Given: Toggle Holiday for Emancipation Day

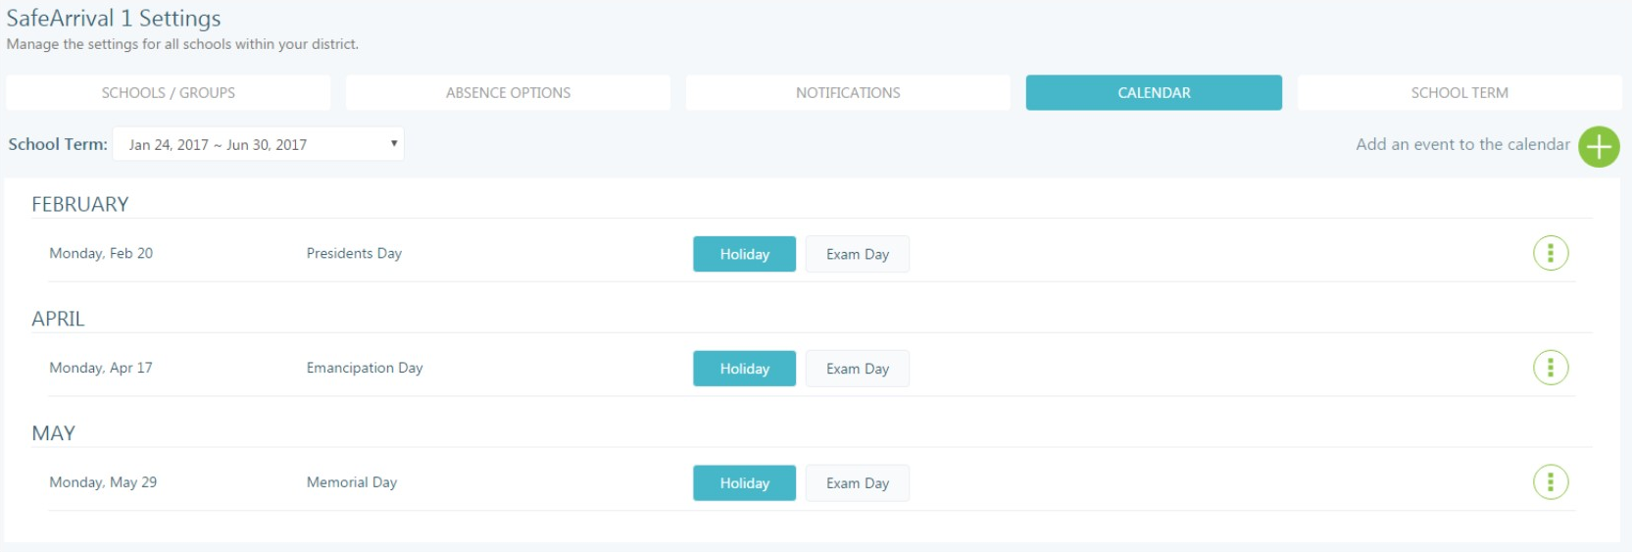Looking at the screenshot, I should tap(744, 369).
